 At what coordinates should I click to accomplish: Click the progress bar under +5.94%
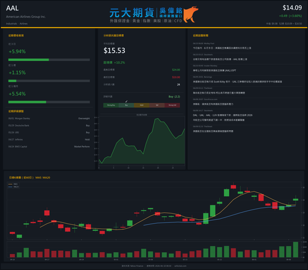[49, 60]
